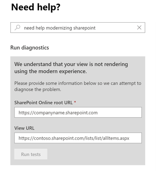Click the 'We understand that your view' message
The image size is (156, 171).
71,68
